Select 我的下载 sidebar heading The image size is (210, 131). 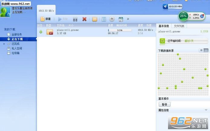click(x=10, y=29)
